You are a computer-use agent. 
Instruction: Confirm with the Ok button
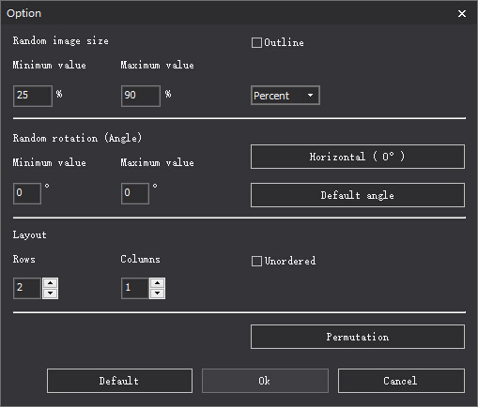[265, 381]
